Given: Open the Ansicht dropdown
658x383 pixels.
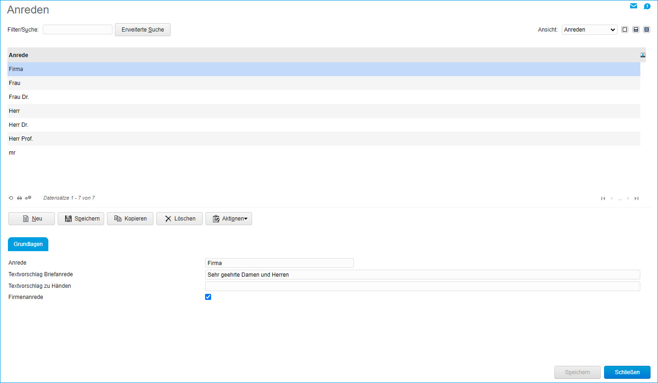Looking at the screenshot, I should 590,30.
